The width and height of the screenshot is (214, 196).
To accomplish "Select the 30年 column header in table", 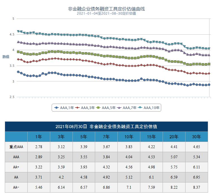I will pyautogui.click(x=196, y=137).
